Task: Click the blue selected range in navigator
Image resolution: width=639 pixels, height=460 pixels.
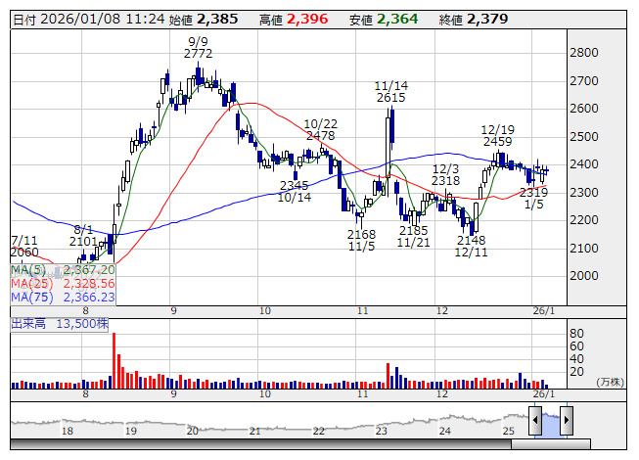Action: tap(551, 425)
